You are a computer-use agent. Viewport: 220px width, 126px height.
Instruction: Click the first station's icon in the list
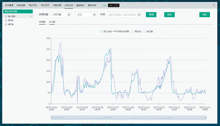[6, 17]
